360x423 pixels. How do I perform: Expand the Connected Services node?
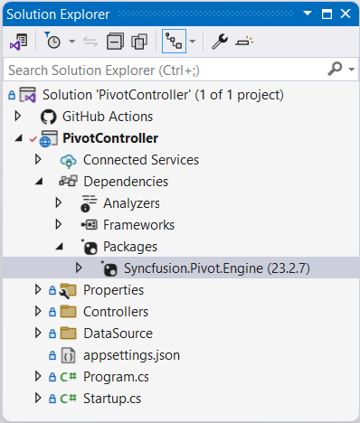tap(38, 160)
